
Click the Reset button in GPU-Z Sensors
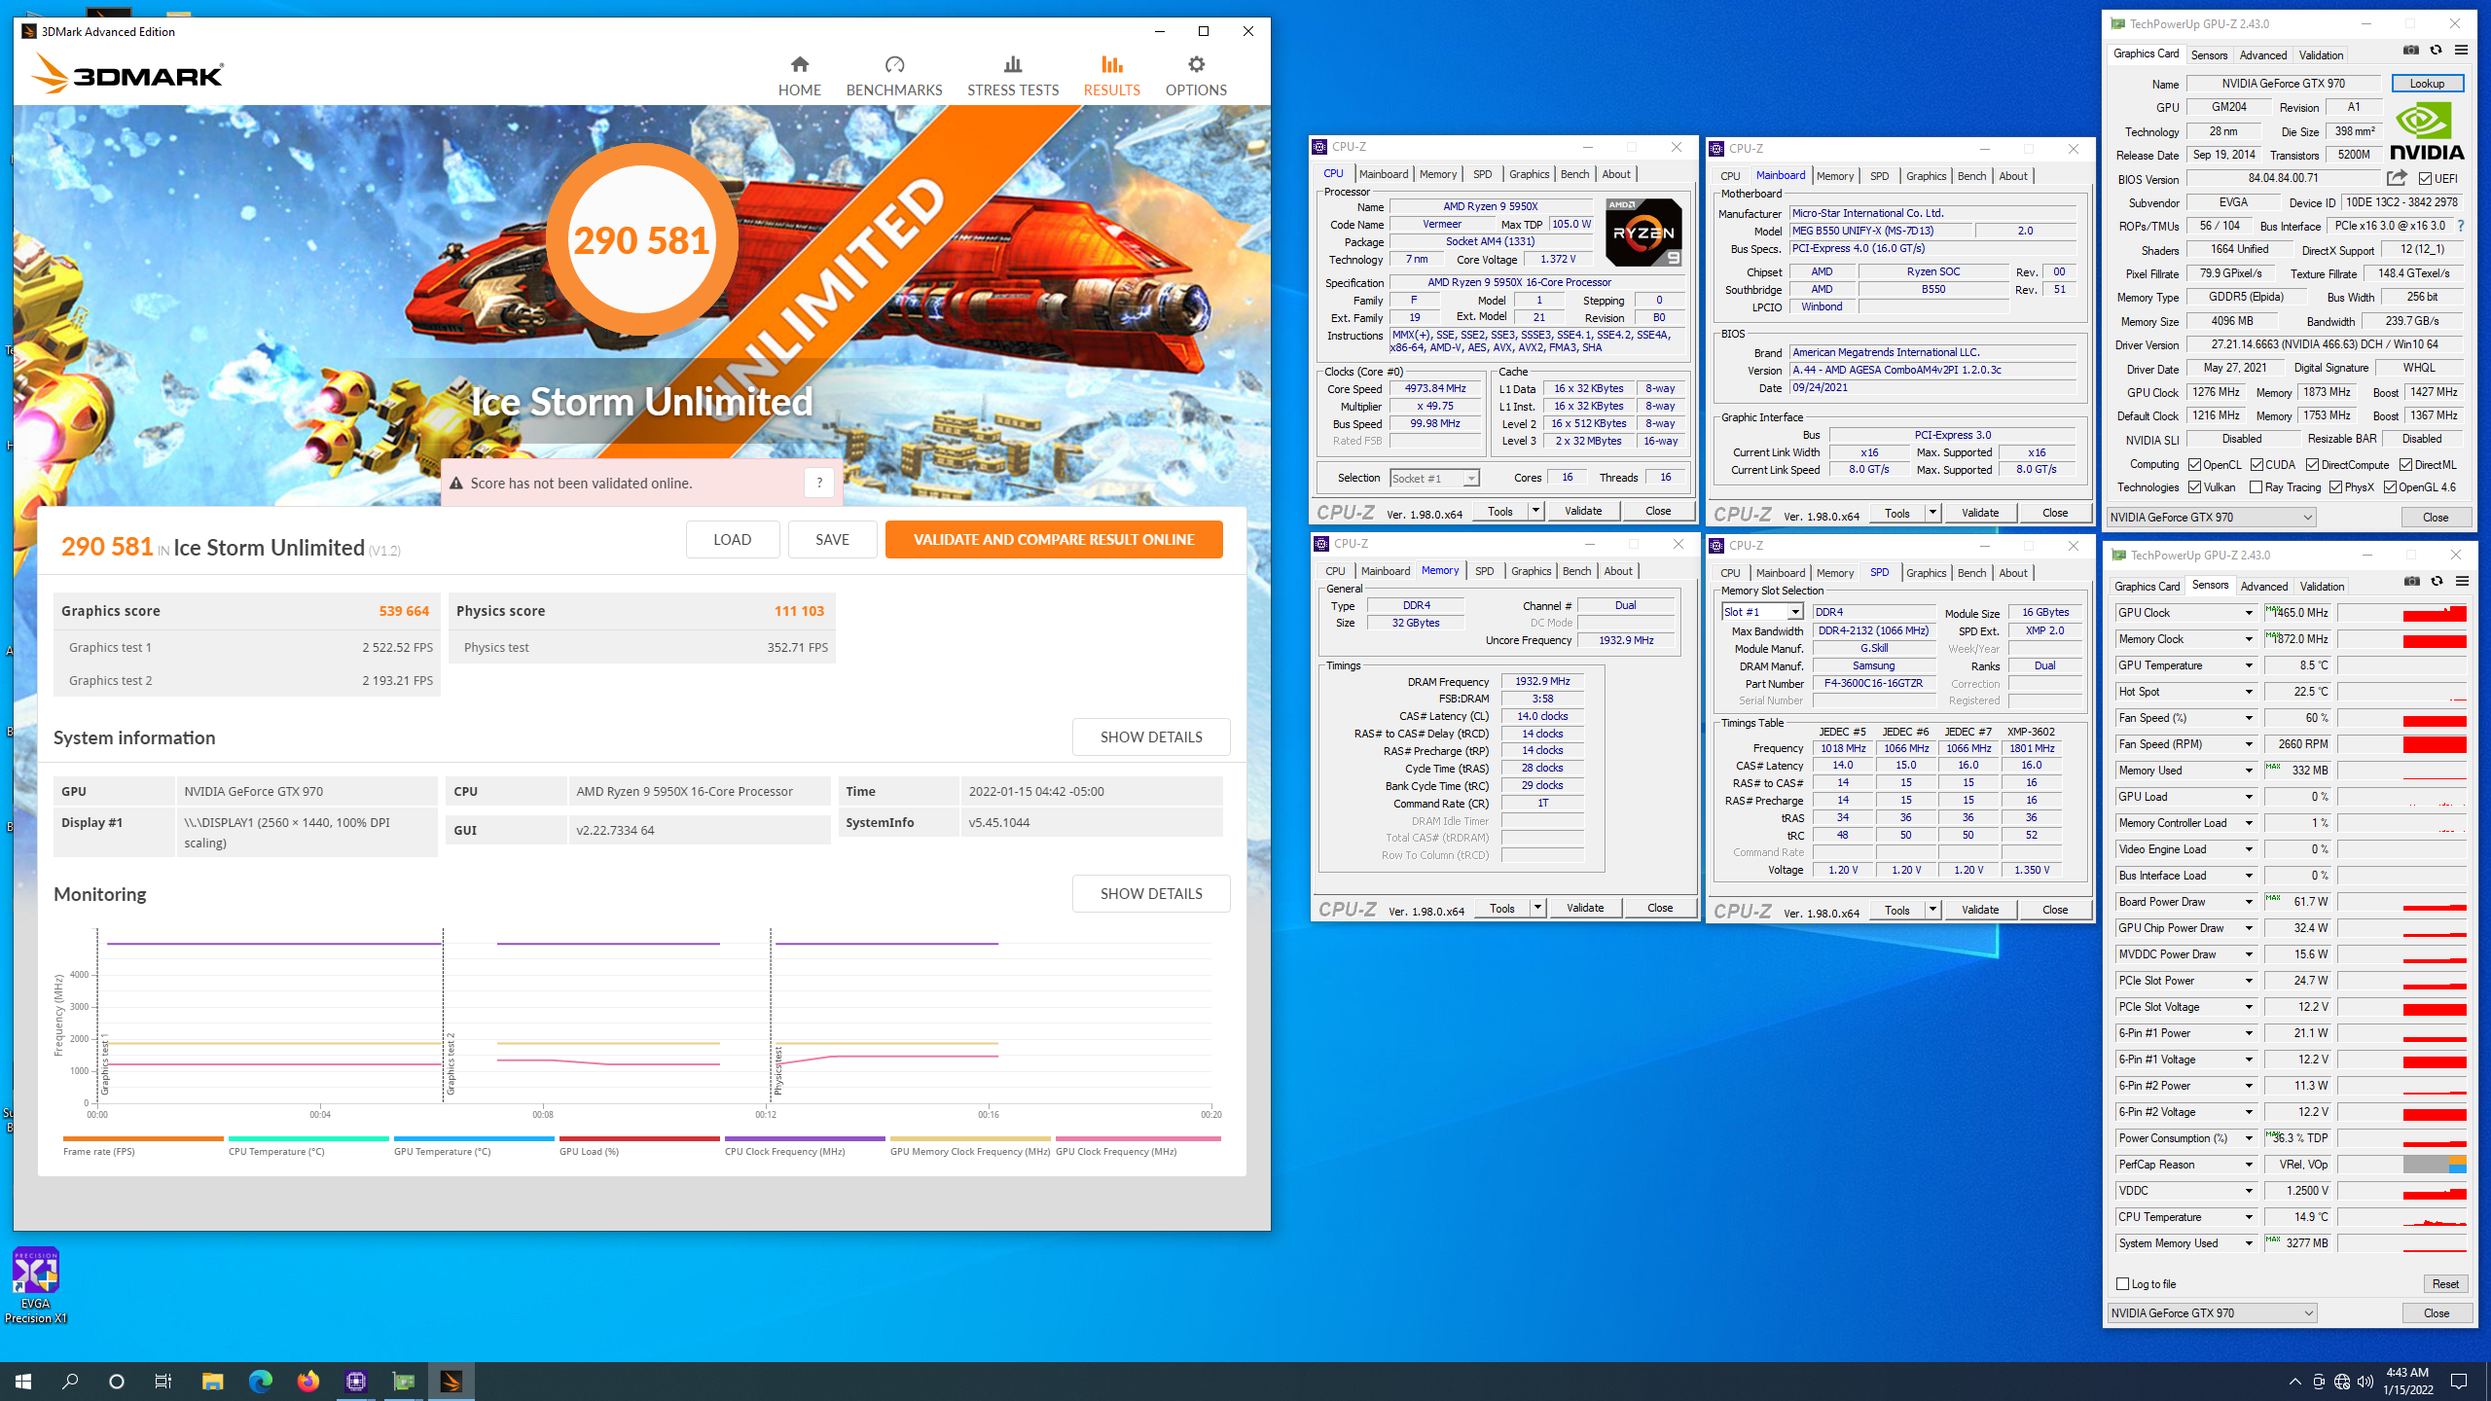click(x=2445, y=1284)
